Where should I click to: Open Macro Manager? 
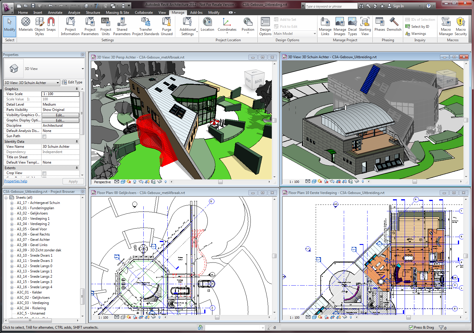point(446,26)
